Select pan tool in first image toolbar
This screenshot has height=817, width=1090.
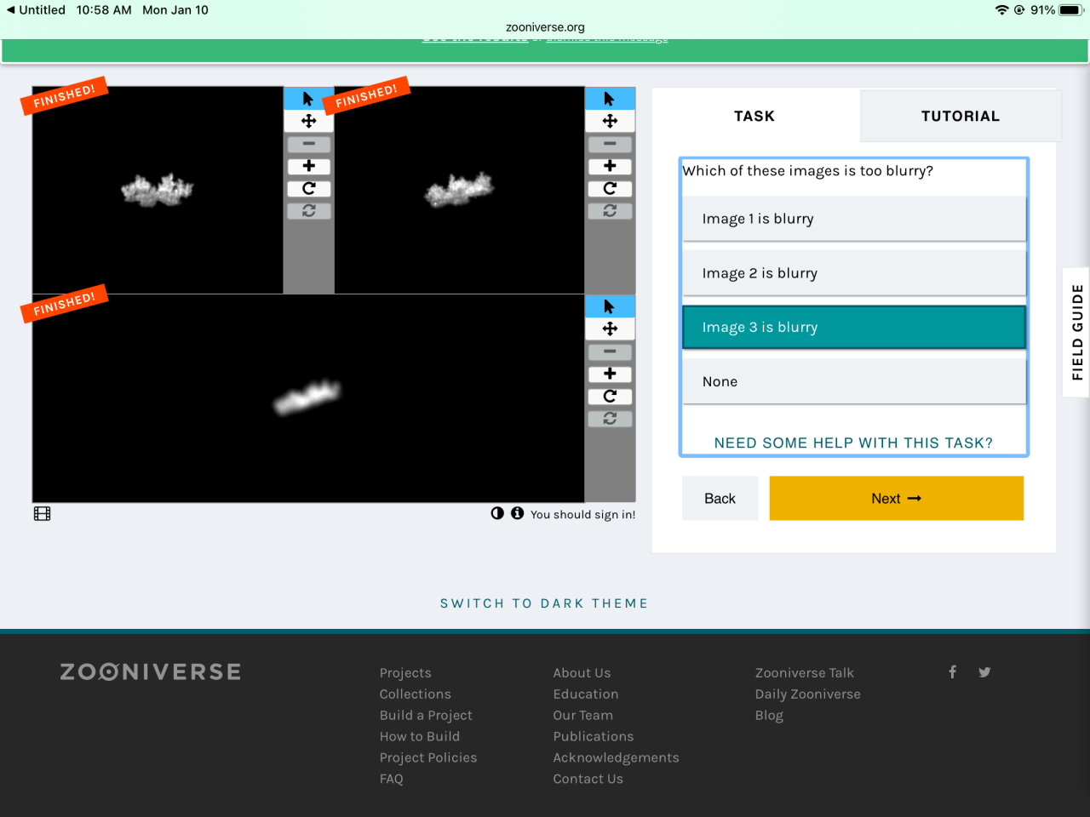point(308,121)
